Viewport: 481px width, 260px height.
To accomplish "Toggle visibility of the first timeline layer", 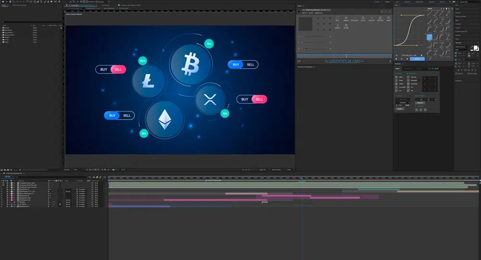I will (x=2, y=183).
